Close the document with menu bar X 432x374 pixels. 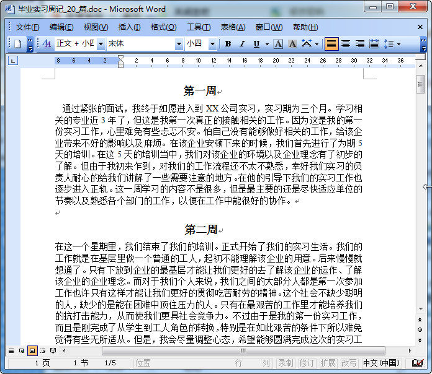point(420,27)
